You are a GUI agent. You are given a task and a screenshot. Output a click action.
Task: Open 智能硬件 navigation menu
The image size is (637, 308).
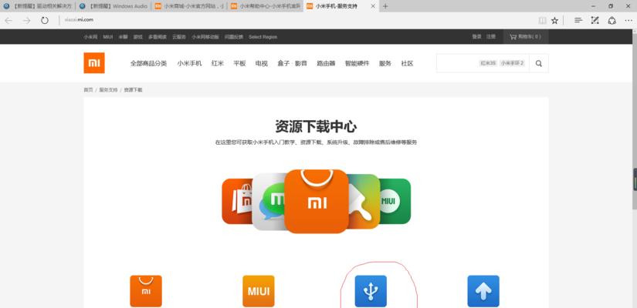point(357,63)
